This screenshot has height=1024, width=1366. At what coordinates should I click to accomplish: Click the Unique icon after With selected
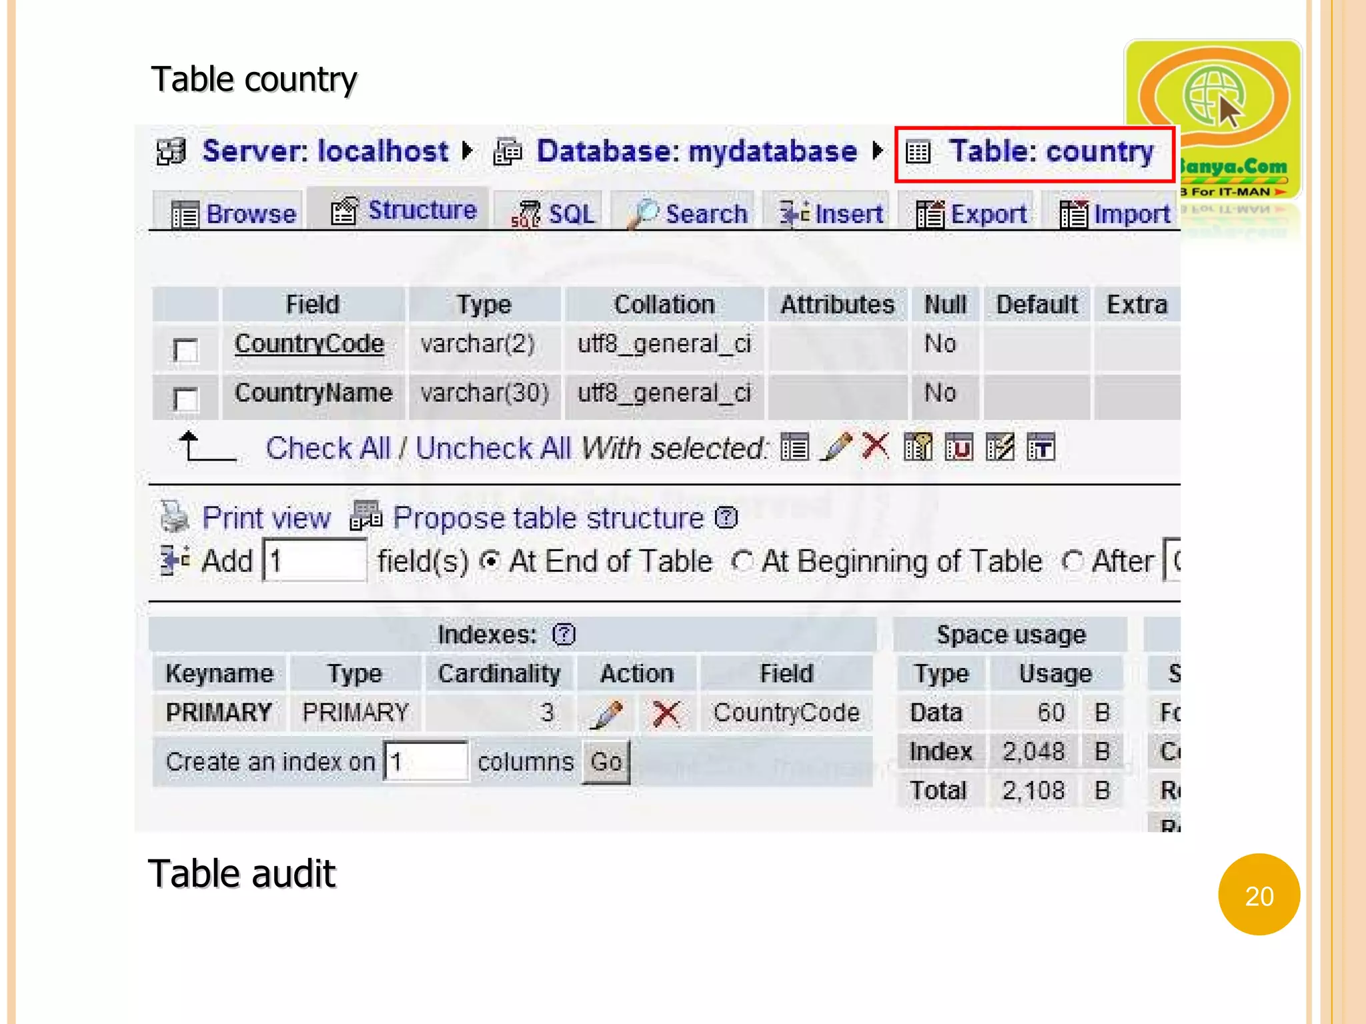(959, 447)
